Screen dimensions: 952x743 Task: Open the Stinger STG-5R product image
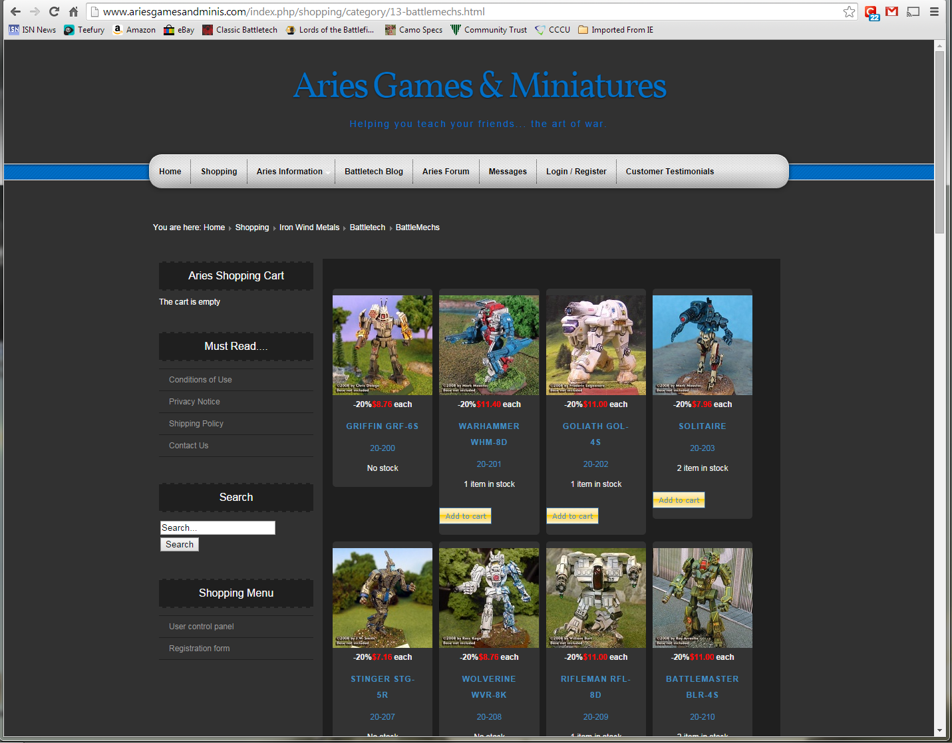383,598
